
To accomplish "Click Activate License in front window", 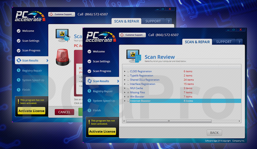I will [102, 131].
